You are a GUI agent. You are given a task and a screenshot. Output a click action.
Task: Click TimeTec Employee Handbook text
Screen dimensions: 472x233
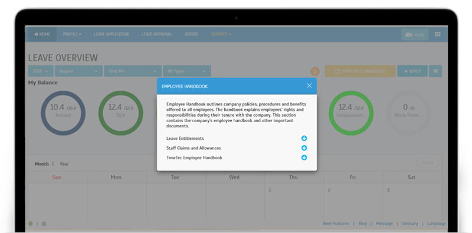pos(195,157)
